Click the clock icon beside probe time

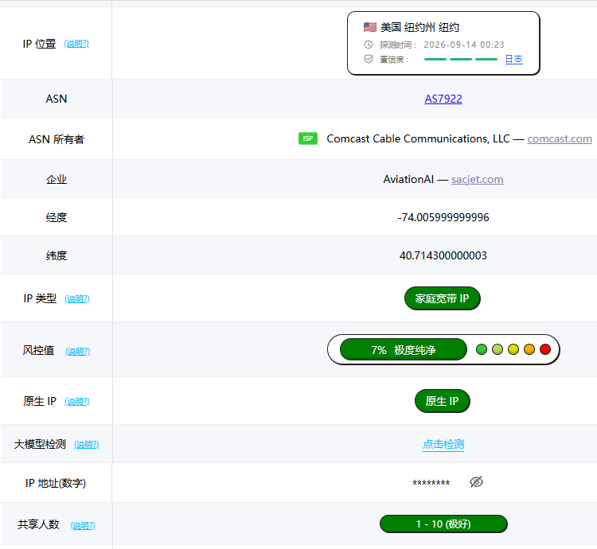point(369,45)
